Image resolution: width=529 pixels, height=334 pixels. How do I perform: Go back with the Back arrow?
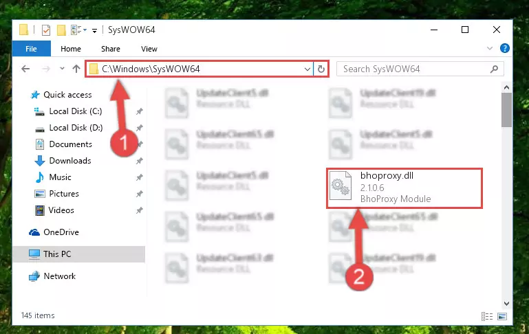(x=25, y=69)
